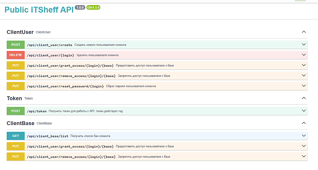318x170 pixels.
Task: Click small 'ClientBase' tag description text
Action: (x=44, y=123)
